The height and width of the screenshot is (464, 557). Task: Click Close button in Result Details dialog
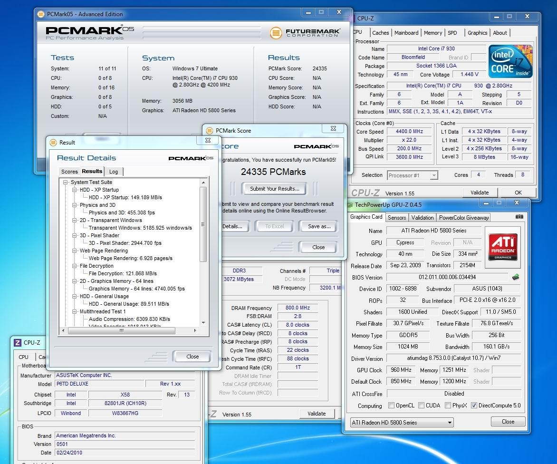[x=192, y=357]
